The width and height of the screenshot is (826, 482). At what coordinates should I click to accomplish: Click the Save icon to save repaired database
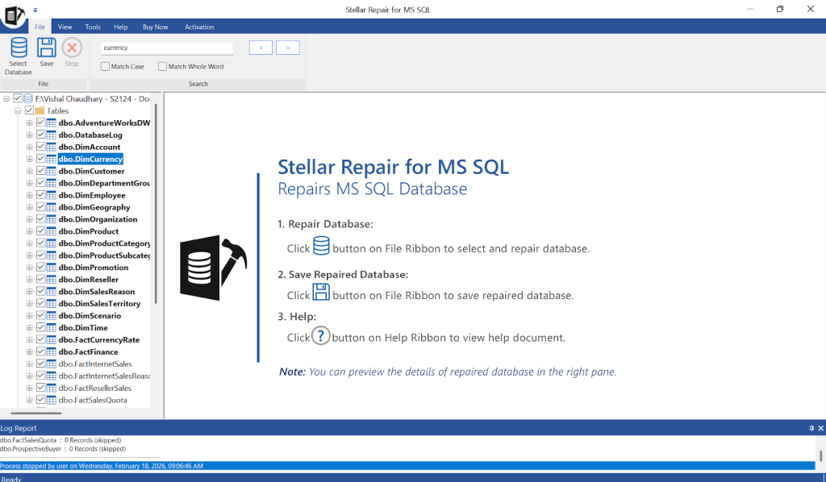coord(46,51)
